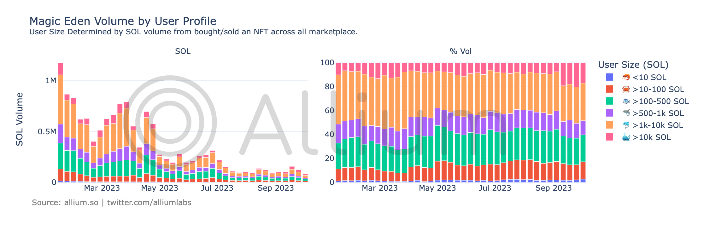
Task: Click the fish emoji for >100-500 SOL
Action: 626,101
